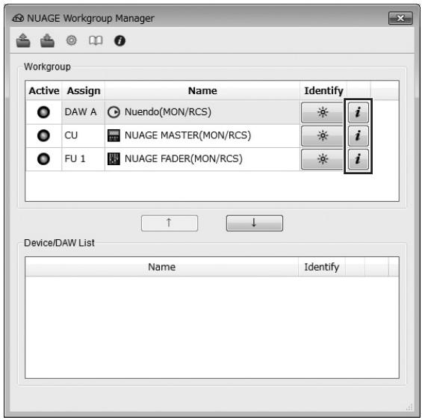422x420 pixels.
Task: Click the down arrow button
Action: pos(255,223)
